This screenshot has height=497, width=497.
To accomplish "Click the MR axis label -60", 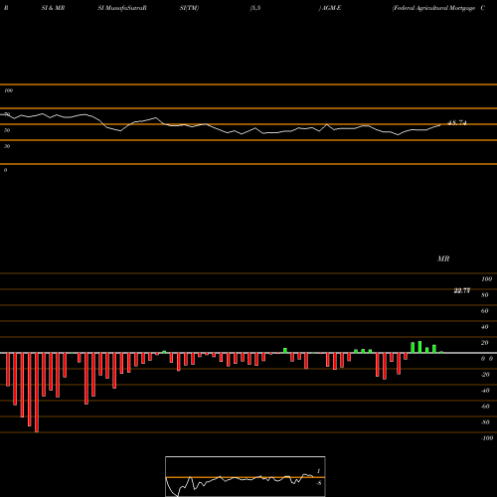I will (x=485, y=407).
